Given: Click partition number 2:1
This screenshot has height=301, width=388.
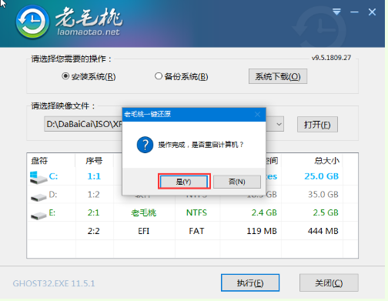Looking at the screenshot, I should pyautogui.click(x=94, y=212).
